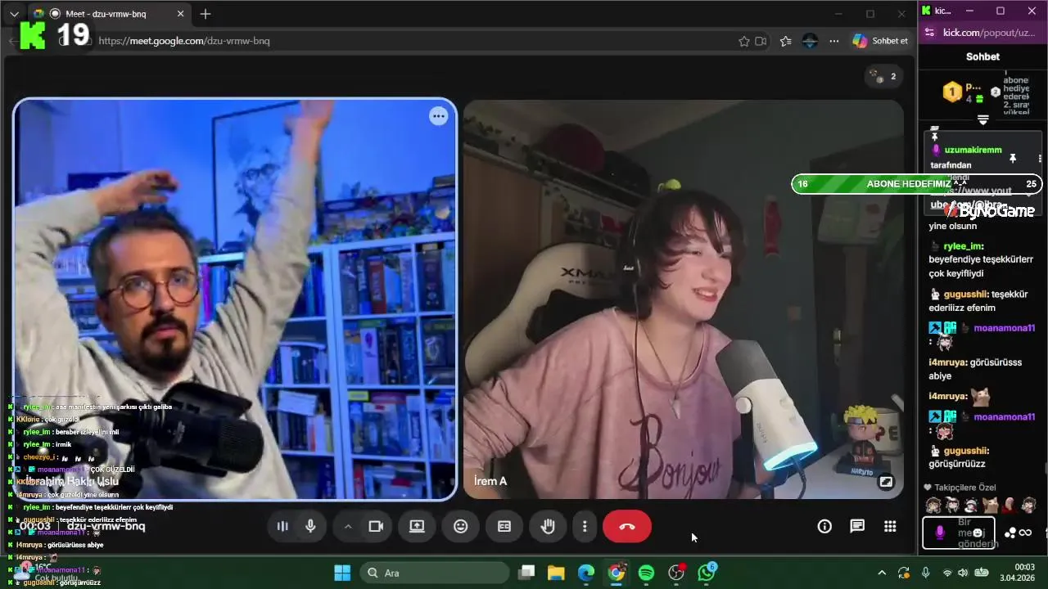Open Task View on taskbar
The width and height of the screenshot is (1048, 589).
(x=526, y=573)
